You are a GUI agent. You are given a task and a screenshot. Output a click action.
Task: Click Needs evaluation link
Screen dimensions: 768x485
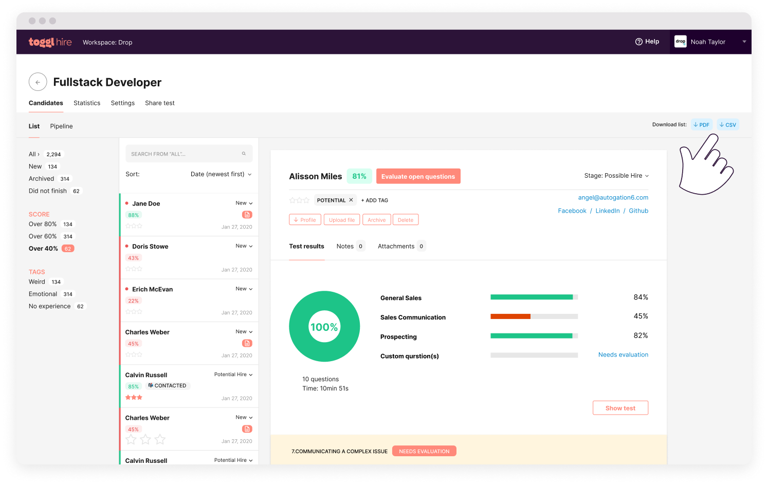(623, 355)
